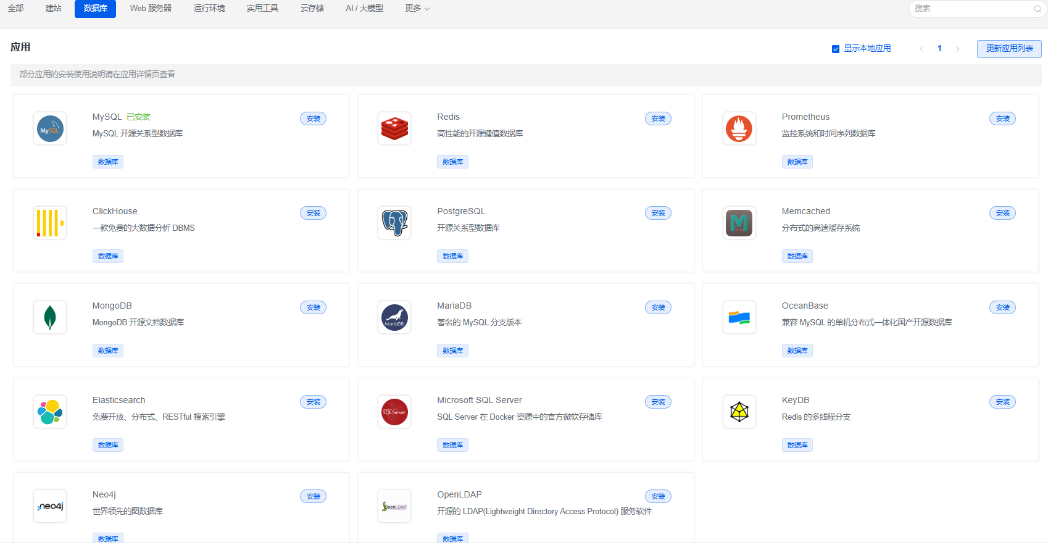The width and height of the screenshot is (1048, 545).
Task: Install MariaDB with its 安装 button
Action: click(658, 307)
